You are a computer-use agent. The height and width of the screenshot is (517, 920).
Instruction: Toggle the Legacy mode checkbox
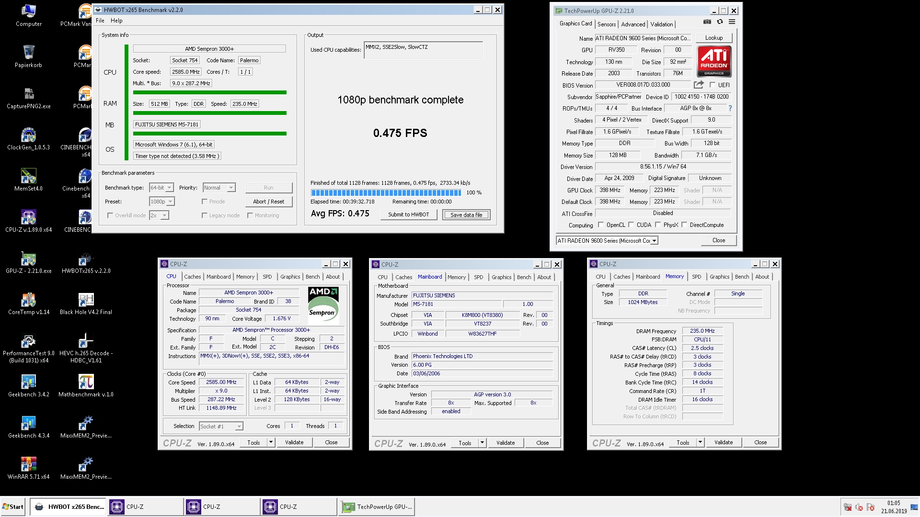click(205, 215)
